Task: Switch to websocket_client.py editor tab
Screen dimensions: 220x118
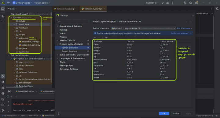Action: click(94, 9)
